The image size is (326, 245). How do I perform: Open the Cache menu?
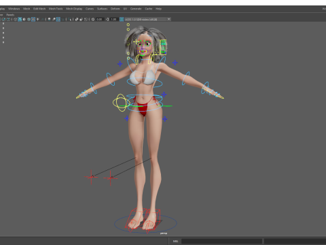coord(149,9)
